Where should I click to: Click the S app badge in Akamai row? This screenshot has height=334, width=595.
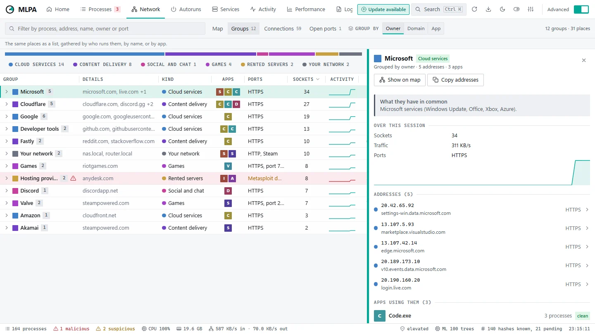coord(228,228)
